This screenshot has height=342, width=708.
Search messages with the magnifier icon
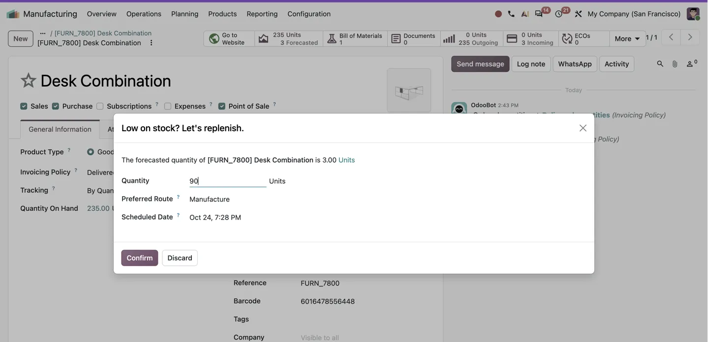tap(660, 64)
